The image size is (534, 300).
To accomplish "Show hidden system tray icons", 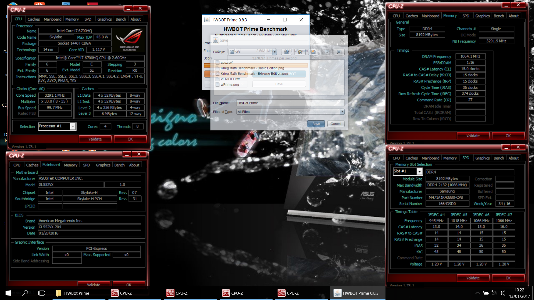I will click(477, 293).
